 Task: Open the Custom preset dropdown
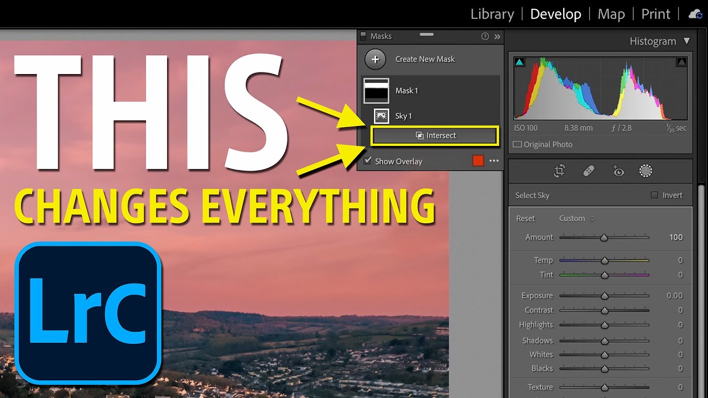577,218
